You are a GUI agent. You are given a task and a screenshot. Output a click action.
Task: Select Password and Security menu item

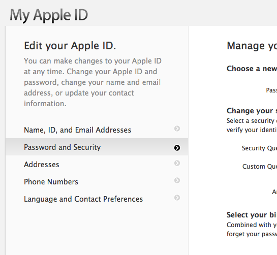click(x=97, y=147)
